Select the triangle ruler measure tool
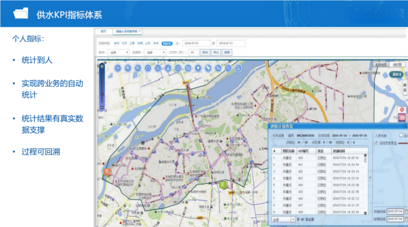Image resolution: width=408 pixels, height=227 pixels. [218, 68]
